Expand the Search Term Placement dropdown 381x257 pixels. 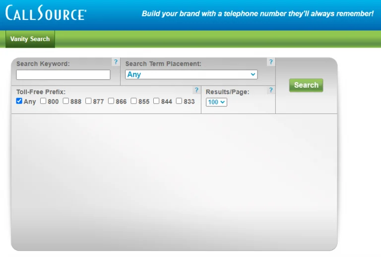191,74
